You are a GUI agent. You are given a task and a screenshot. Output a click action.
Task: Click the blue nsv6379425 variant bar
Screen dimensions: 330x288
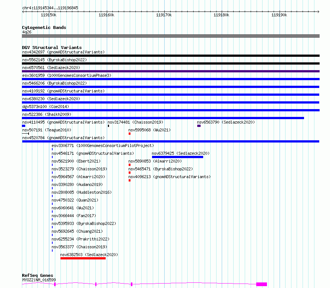(177, 157)
